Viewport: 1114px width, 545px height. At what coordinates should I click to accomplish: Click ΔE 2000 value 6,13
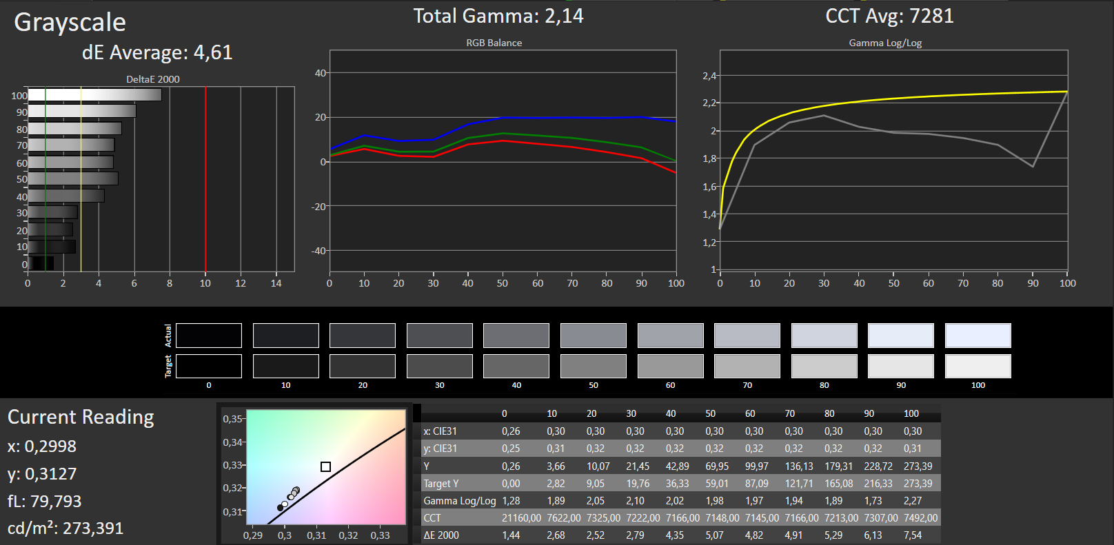(873, 535)
